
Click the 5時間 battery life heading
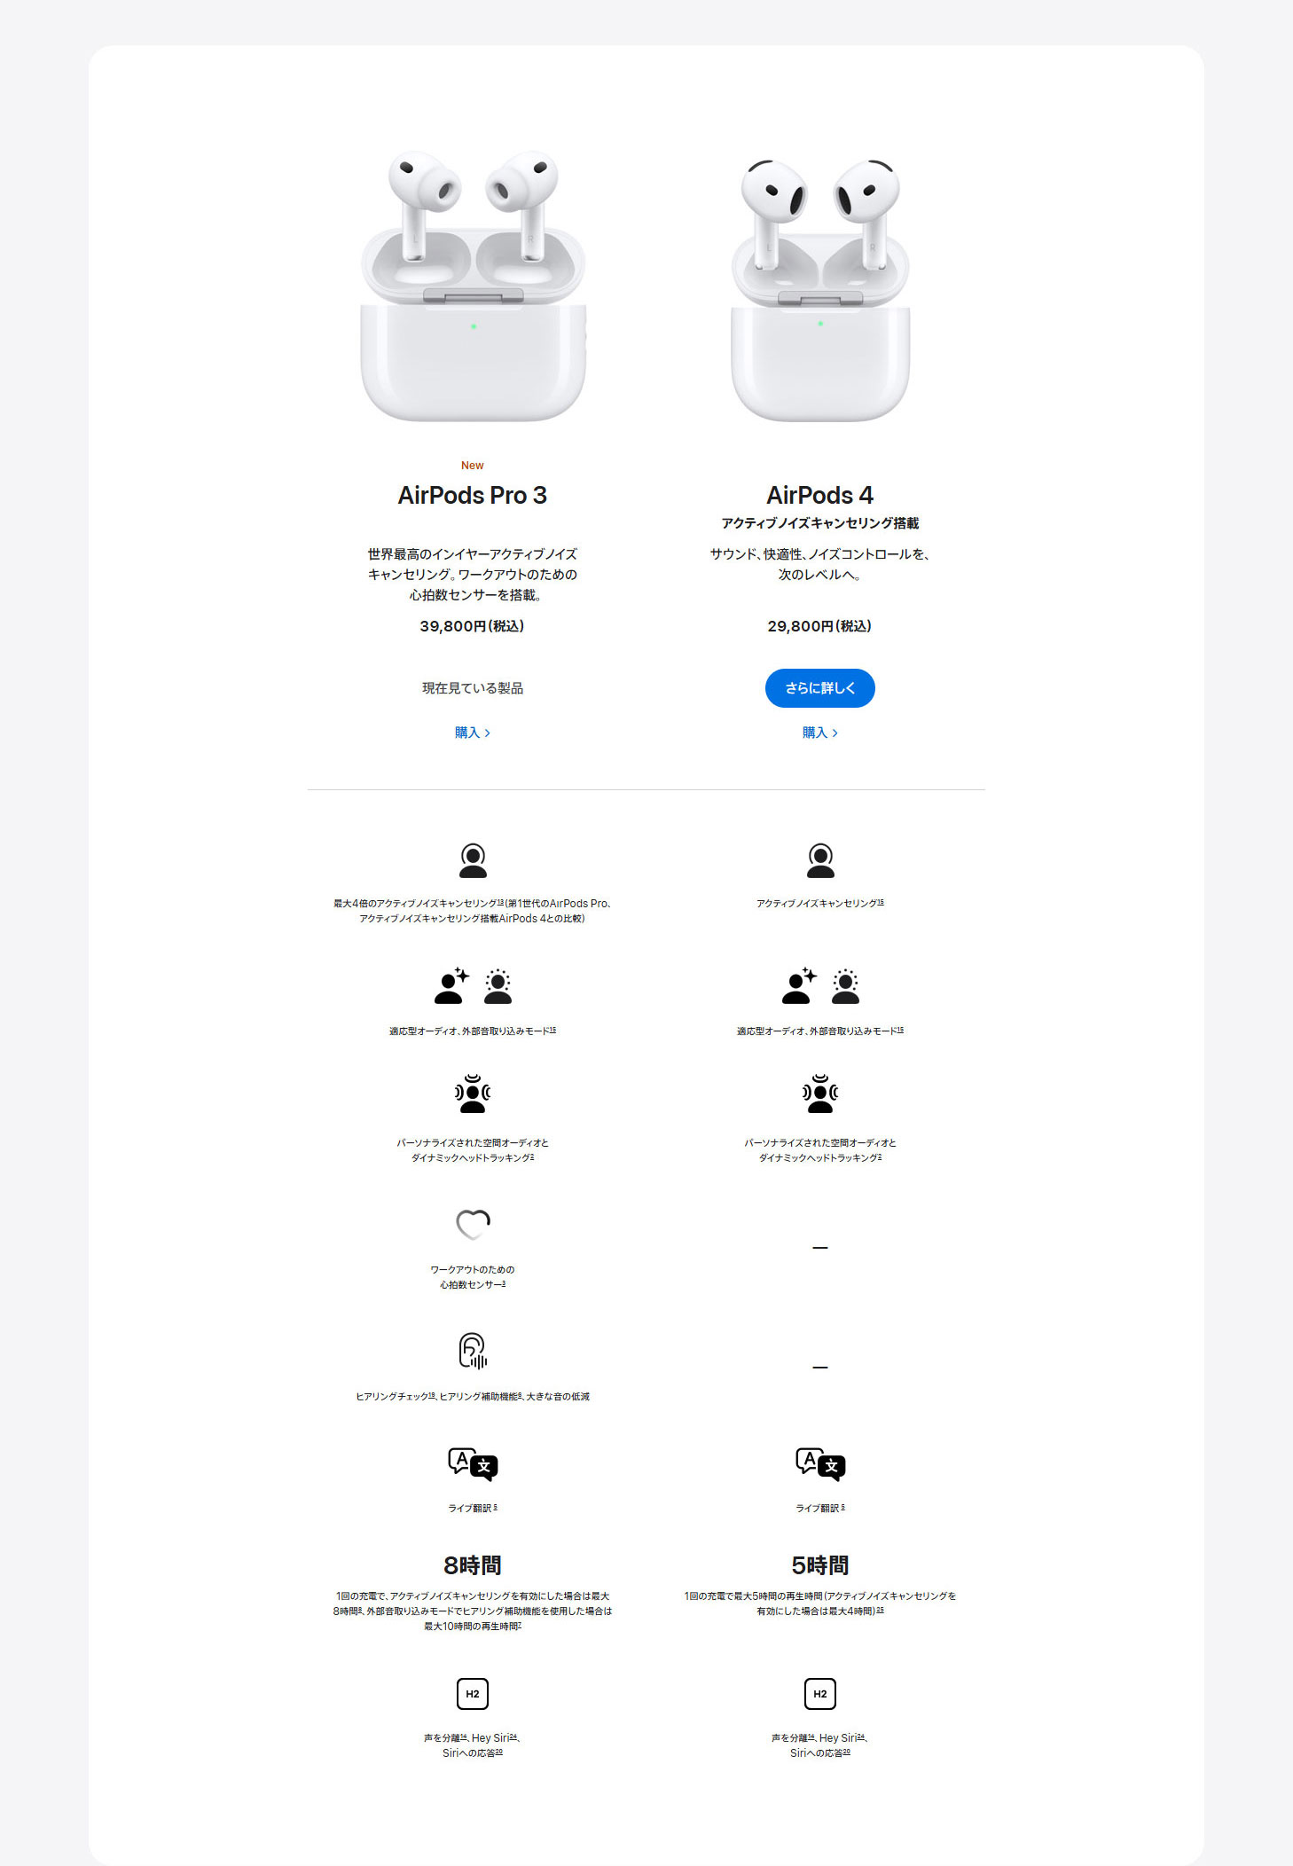tap(820, 1565)
